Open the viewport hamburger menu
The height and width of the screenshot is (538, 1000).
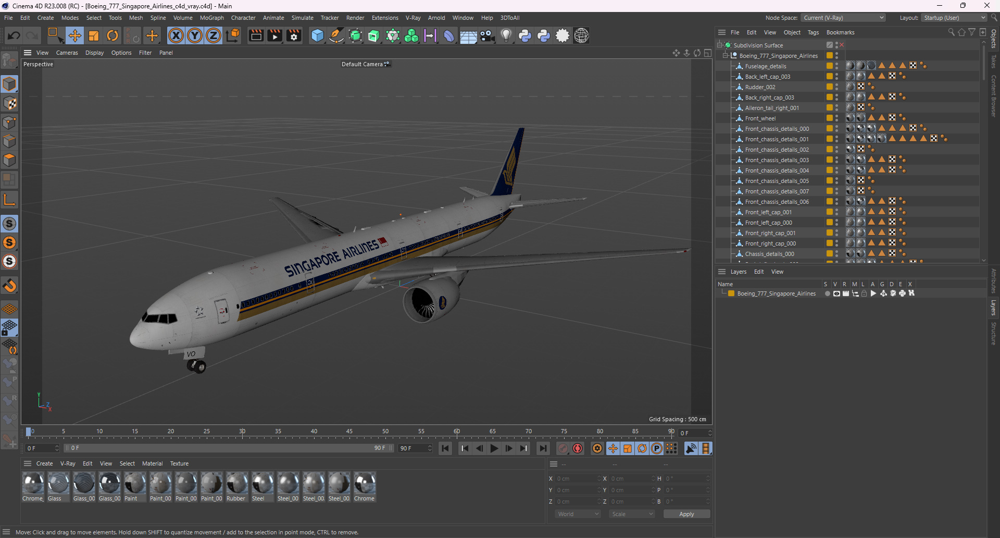pyautogui.click(x=28, y=53)
